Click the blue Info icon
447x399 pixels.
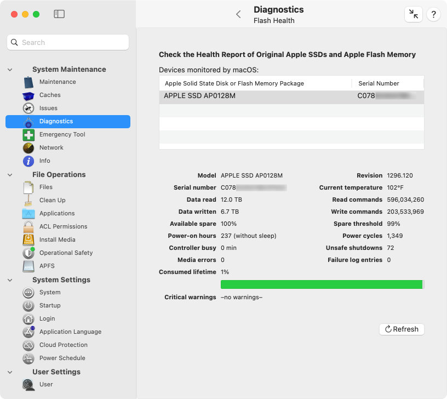click(28, 161)
